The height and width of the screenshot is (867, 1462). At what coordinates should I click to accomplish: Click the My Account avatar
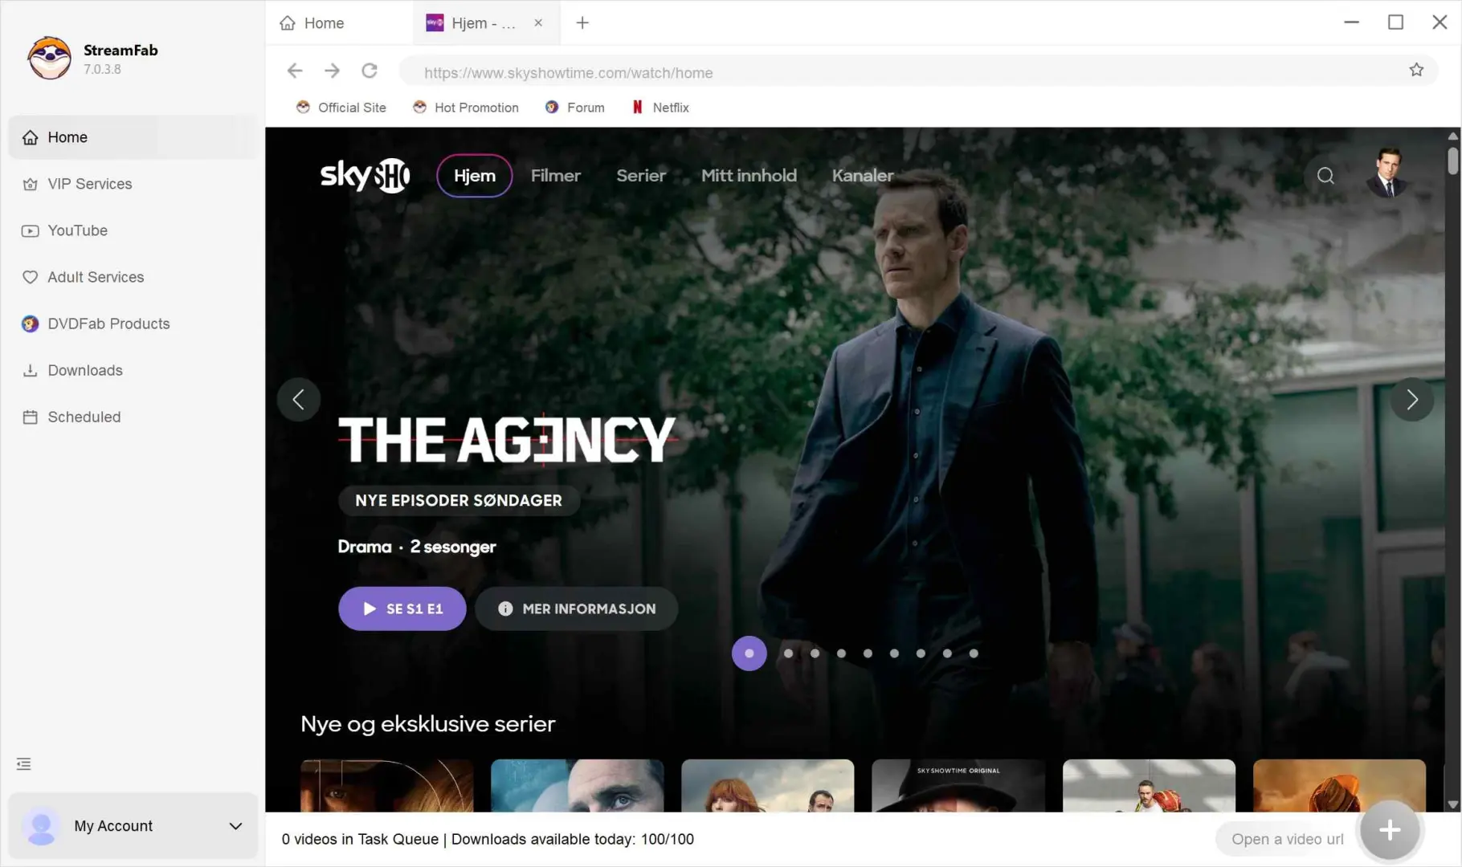[x=41, y=826]
